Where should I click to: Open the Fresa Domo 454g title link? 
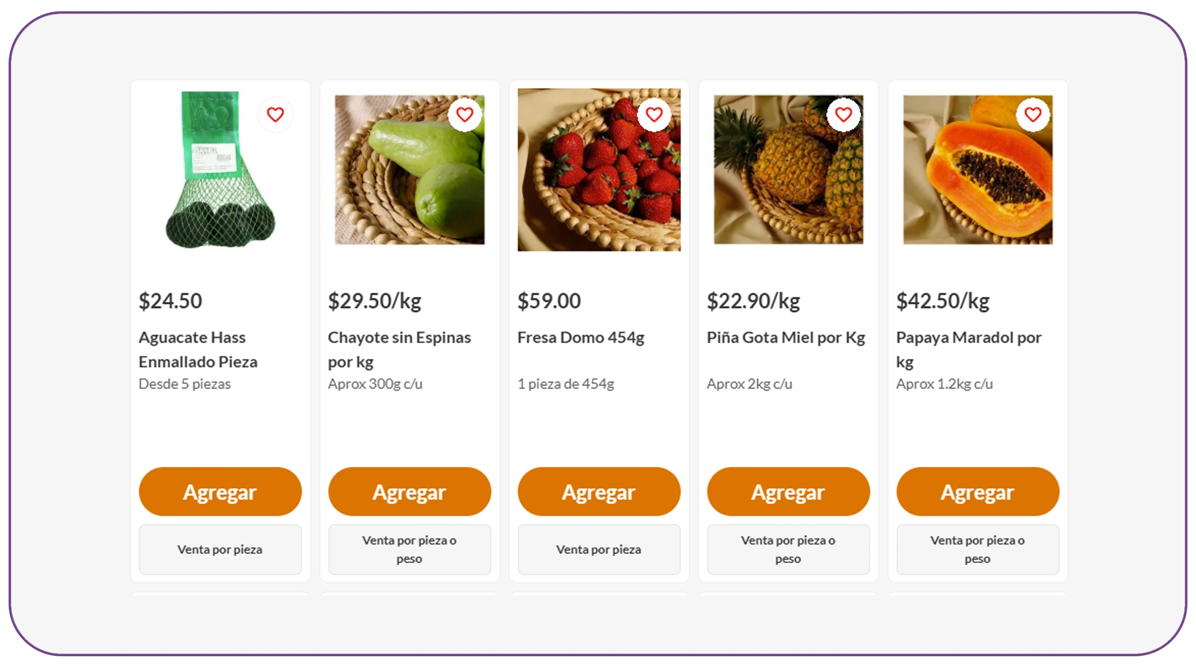point(581,337)
